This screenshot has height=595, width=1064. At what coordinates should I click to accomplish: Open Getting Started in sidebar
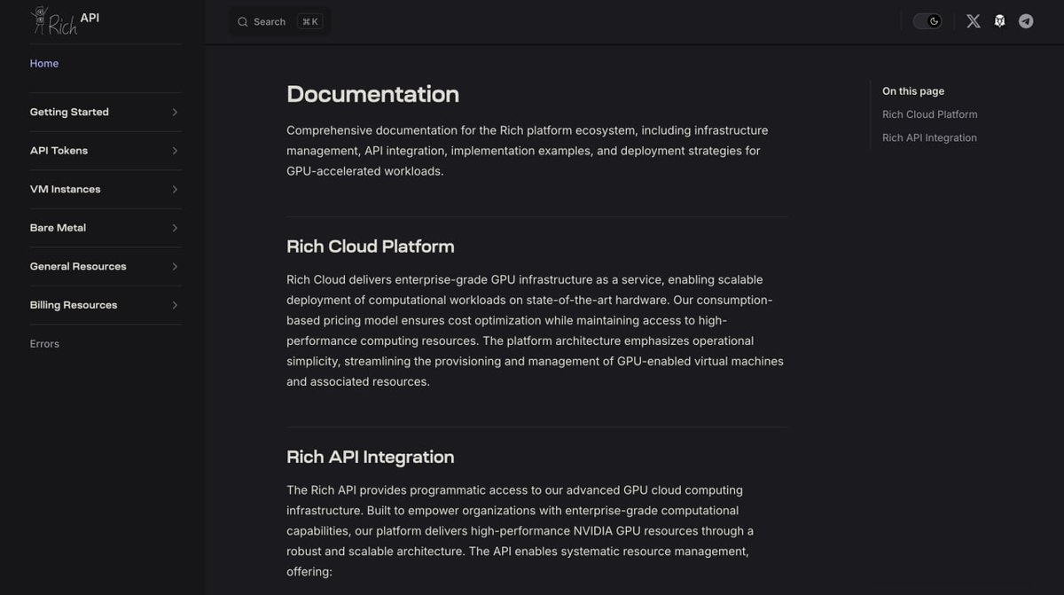(x=69, y=113)
